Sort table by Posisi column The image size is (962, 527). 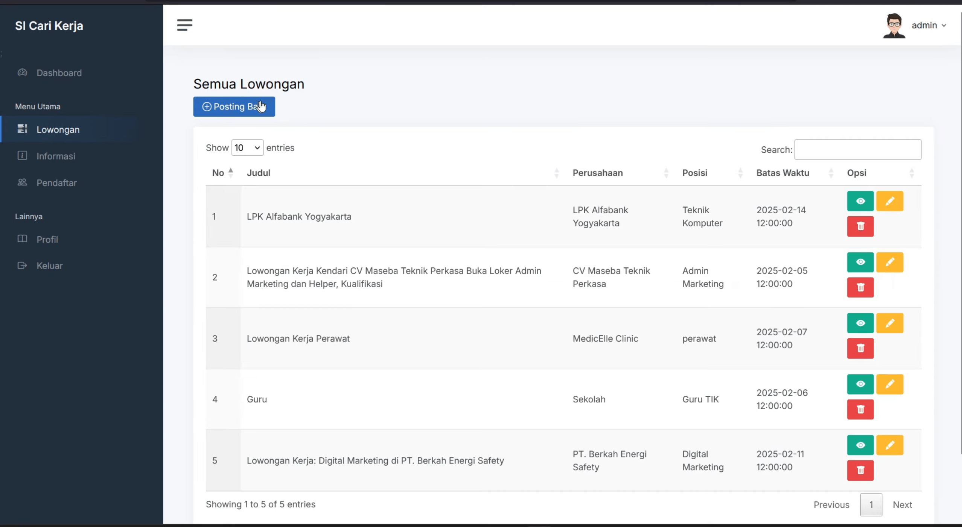point(713,173)
